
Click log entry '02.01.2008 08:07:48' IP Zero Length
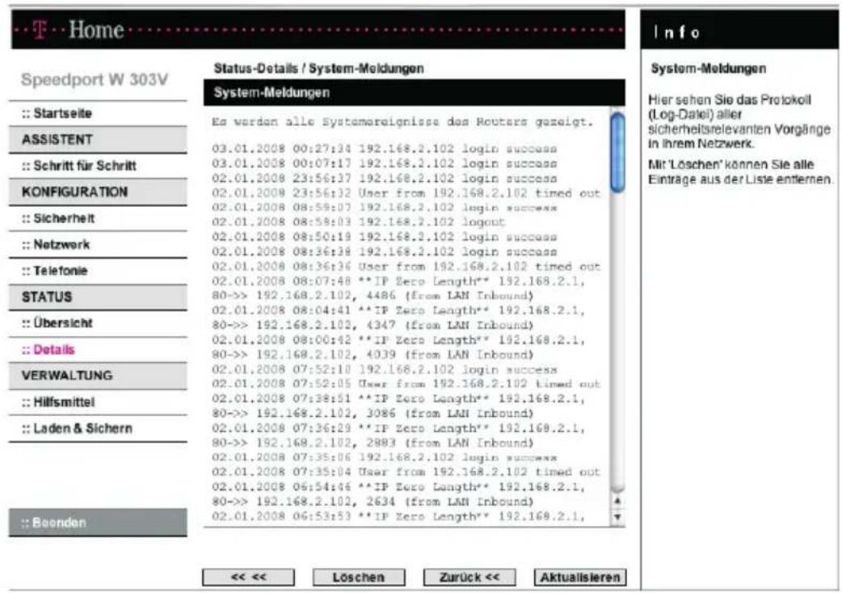click(398, 288)
